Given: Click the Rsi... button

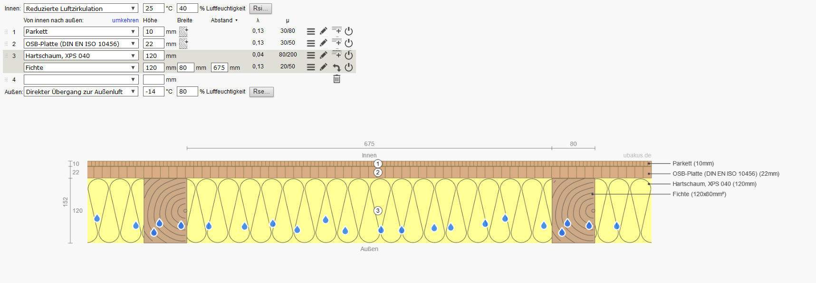Looking at the screenshot, I should (x=260, y=9).
